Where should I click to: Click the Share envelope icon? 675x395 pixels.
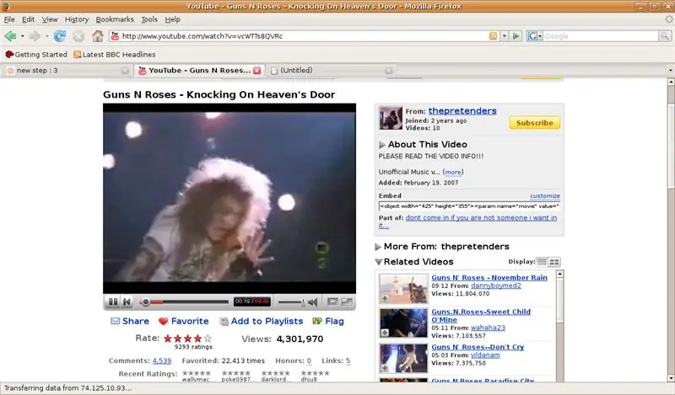115,321
